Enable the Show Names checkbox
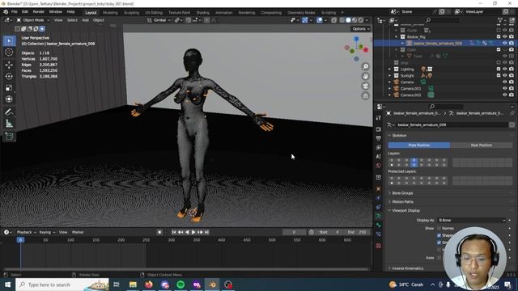 click(x=439, y=228)
